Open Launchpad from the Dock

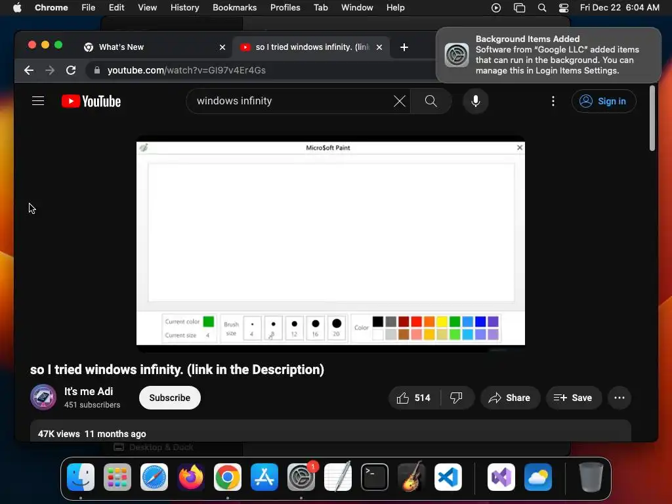(117, 477)
